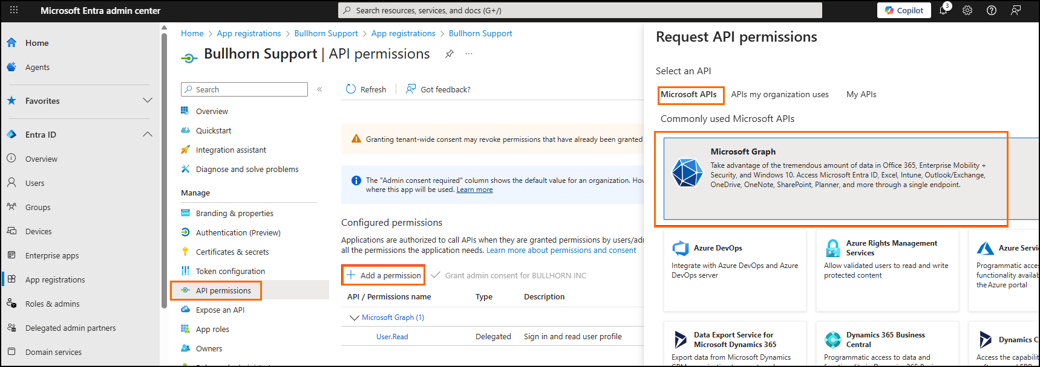
Task: Open the User.Read permission link
Action: [392, 337]
